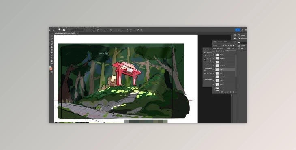Click the Flow value field
Screen dimensions: 296x150
pos(105,30)
